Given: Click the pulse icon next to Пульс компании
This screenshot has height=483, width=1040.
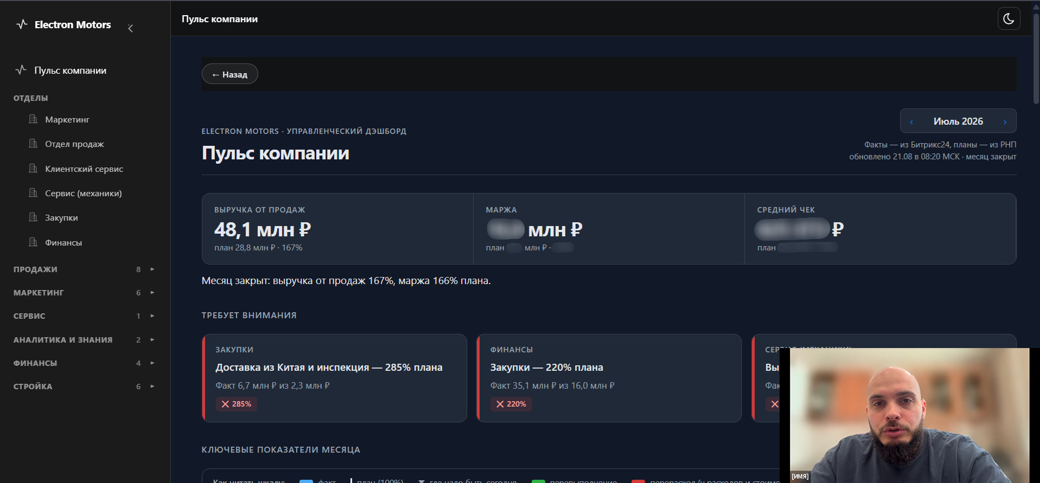Looking at the screenshot, I should (21, 70).
